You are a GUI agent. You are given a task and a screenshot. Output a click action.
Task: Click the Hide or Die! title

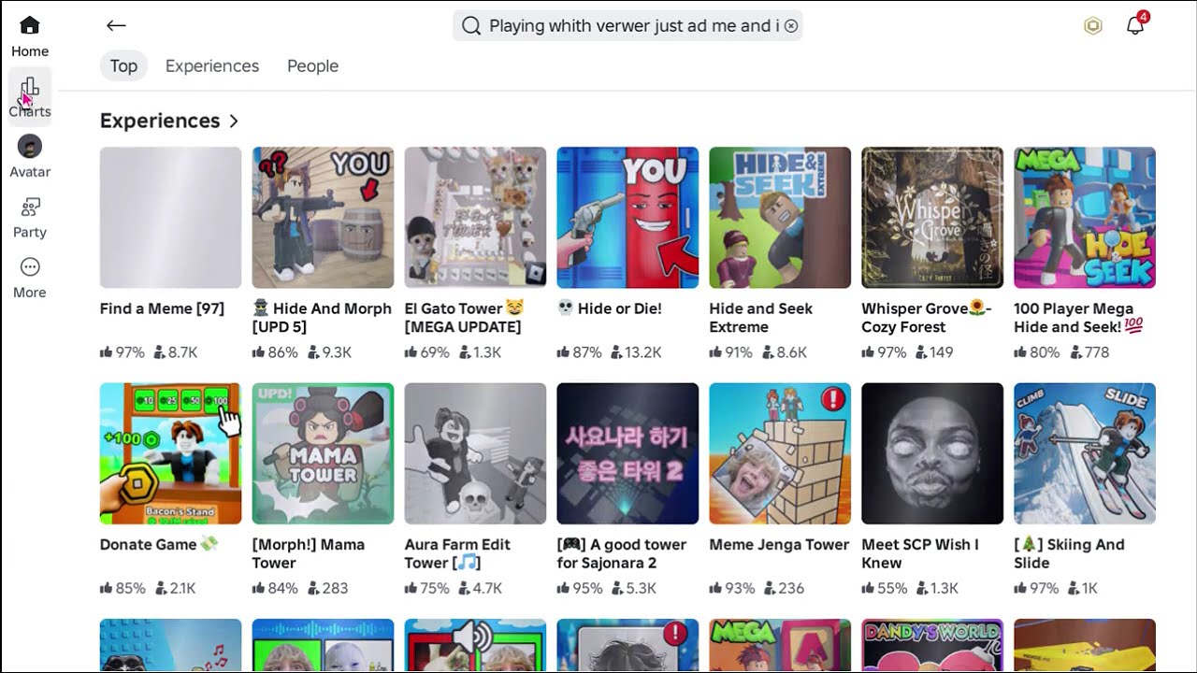[610, 308]
